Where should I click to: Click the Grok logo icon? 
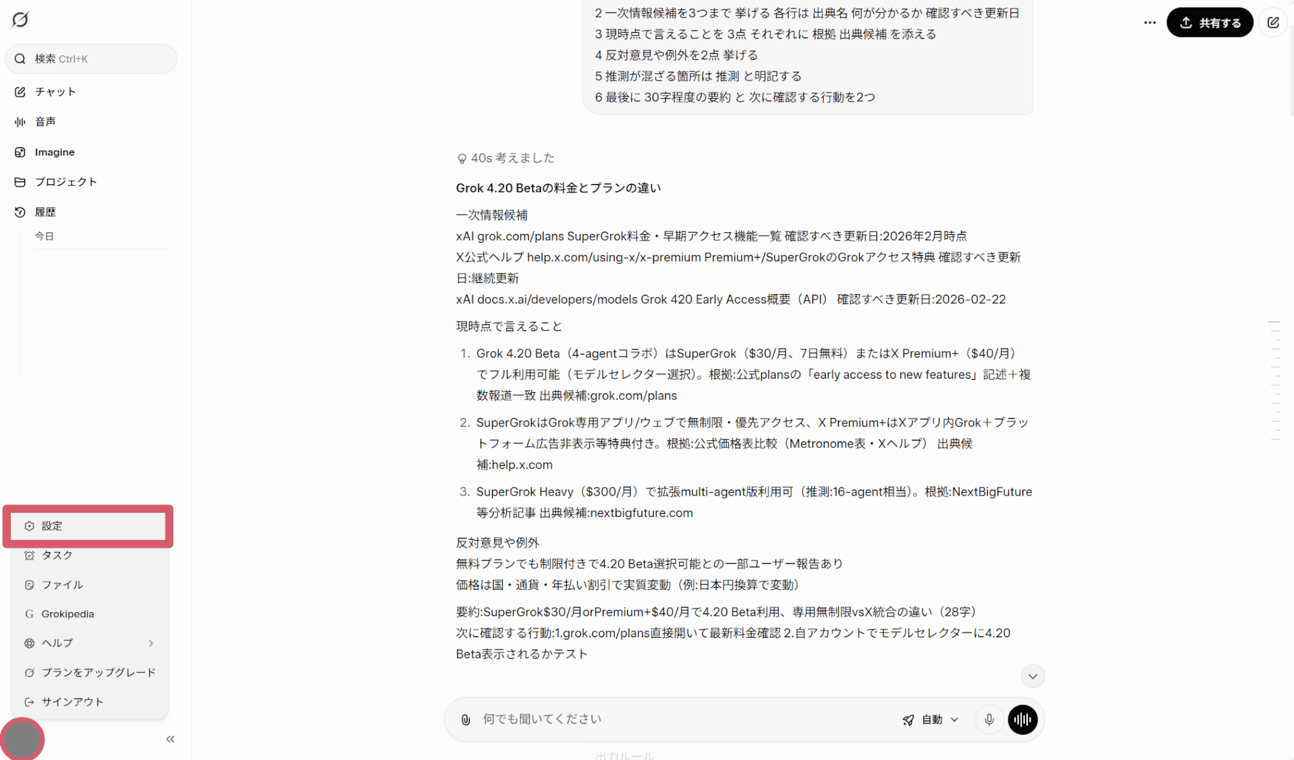coord(20,20)
